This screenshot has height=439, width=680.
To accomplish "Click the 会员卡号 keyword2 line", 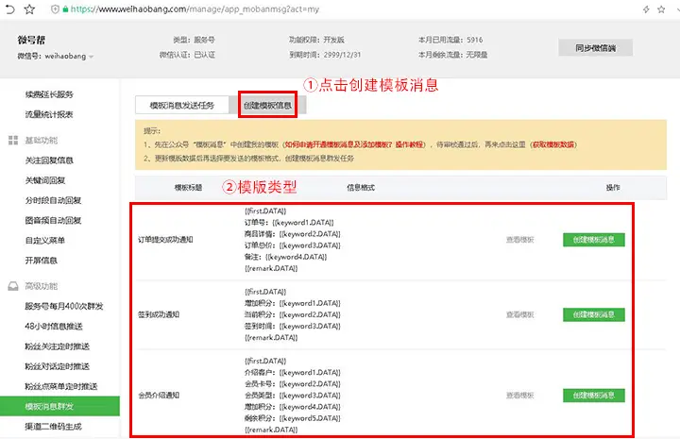I will [292, 383].
